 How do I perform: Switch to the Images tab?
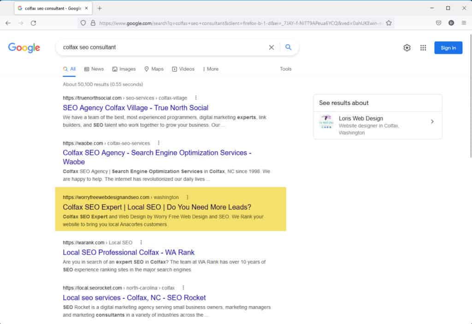124,69
